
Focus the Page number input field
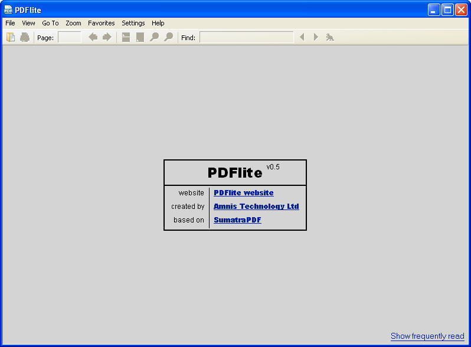[70, 37]
